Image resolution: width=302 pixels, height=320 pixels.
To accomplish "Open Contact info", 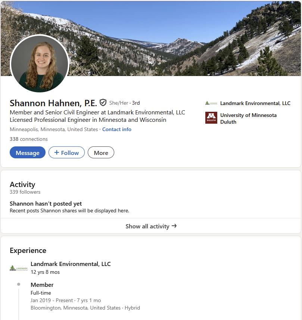I will click(x=116, y=129).
